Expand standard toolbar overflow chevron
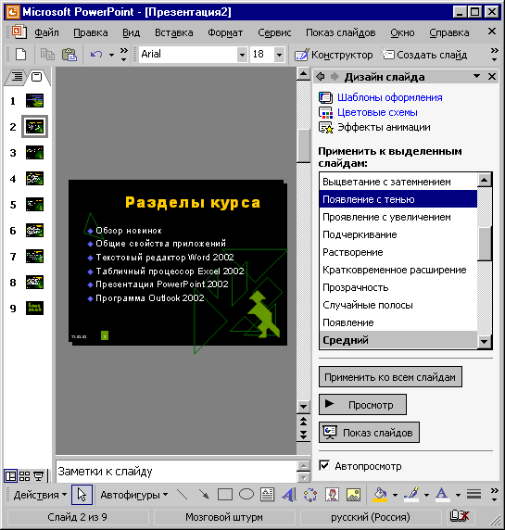This screenshot has height=530, width=505. pos(124,55)
